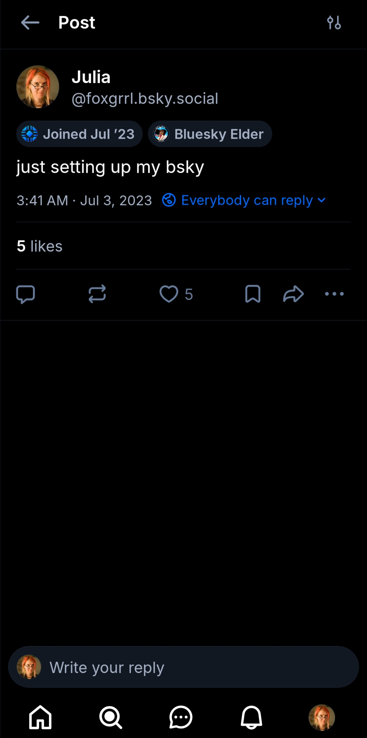Tap the reply speech bubble icon
Screen dimensions: 367x738
(25, 294)
